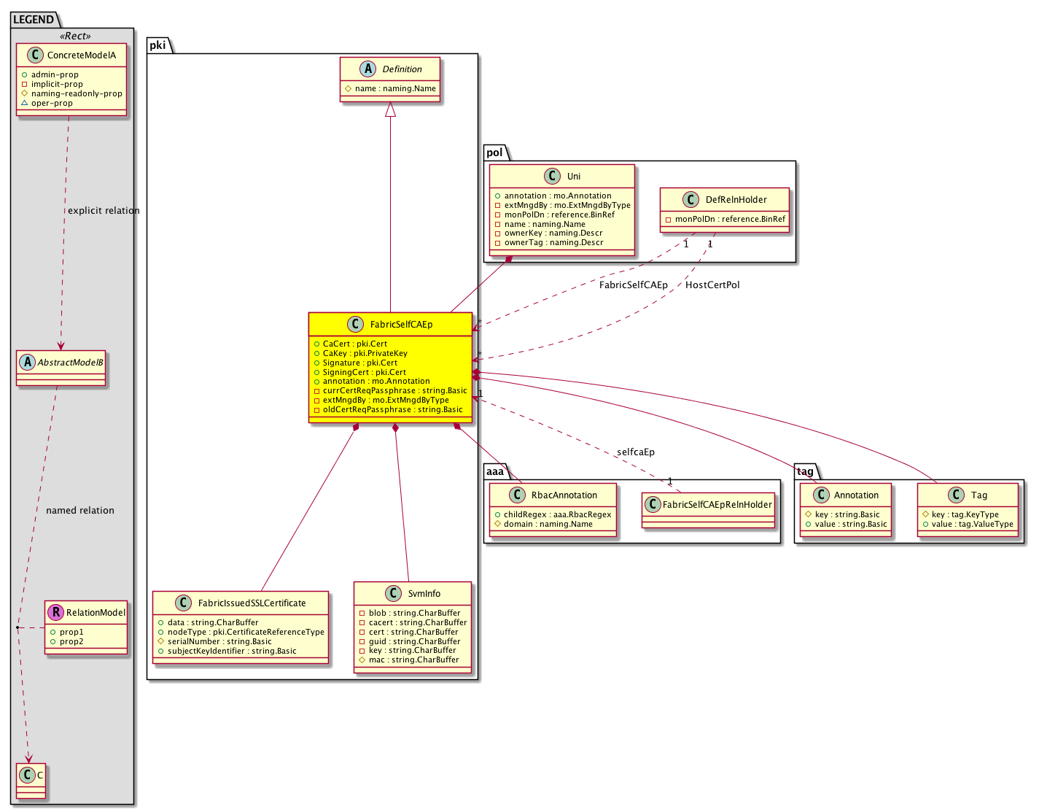Click the C icon of Tag class
The image size is (1039, 812).
point(957,495)
